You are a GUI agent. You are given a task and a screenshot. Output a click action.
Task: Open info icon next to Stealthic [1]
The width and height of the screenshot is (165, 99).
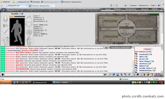(23, 14)
